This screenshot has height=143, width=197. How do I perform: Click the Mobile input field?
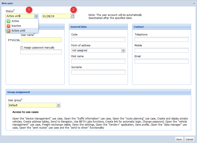161,50
